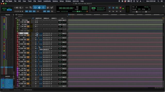Solo the dx 3 track
165x92 pixels.
point(21,44)
